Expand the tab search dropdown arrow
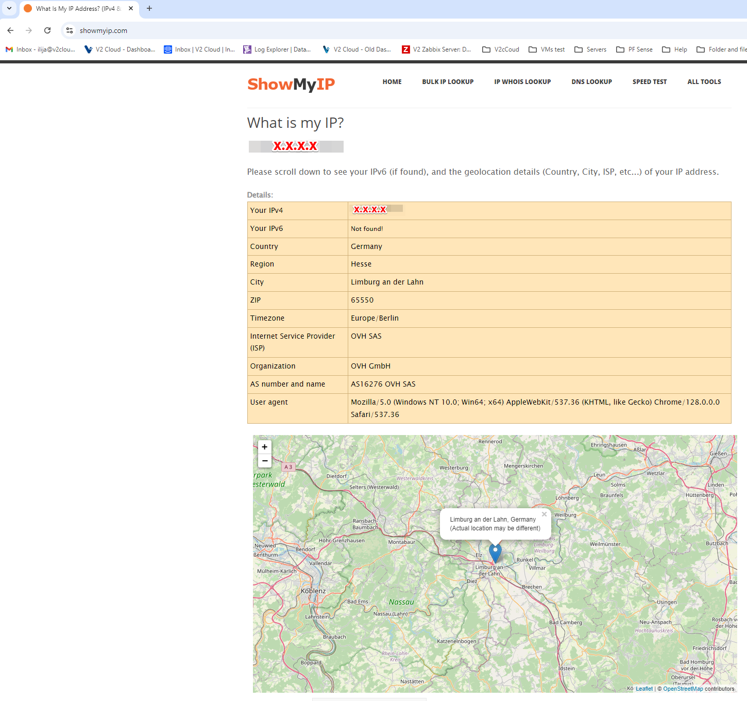This screenshot has height=701, width=747. pos(9,8)
